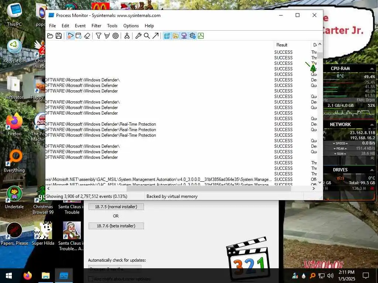Toggle Show Process and Thread Activity icon
This screenshot has width=378, height=283.
(192, 36)
